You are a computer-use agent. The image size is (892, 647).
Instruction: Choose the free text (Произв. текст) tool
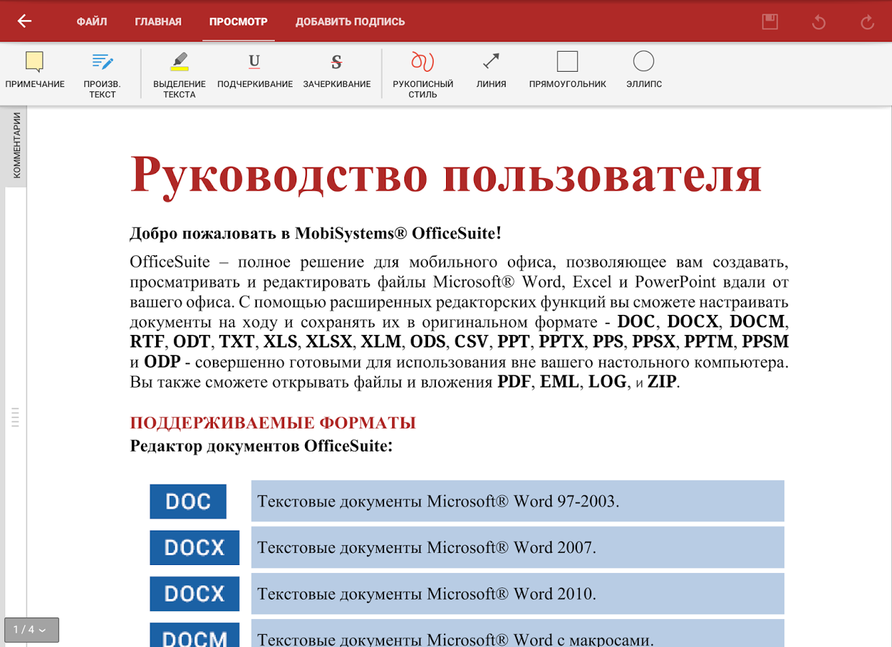[x=102, y=63]
